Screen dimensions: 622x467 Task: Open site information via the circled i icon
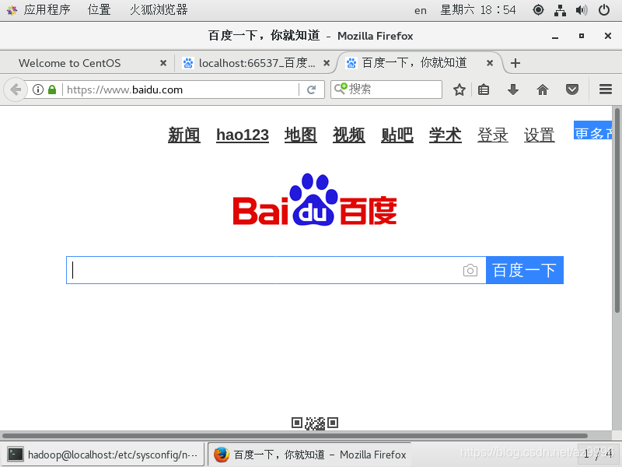pyautogui.click(x=38, y=90)
